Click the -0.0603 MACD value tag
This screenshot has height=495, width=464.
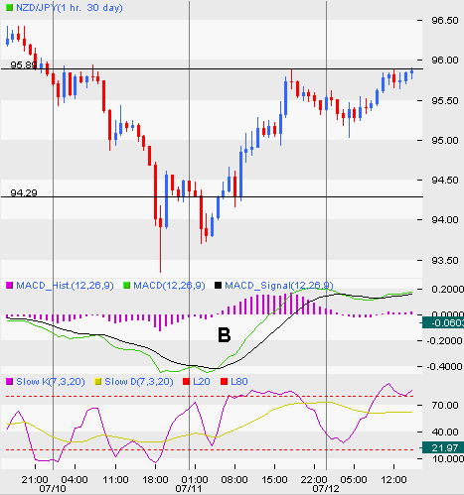(443, 322)
